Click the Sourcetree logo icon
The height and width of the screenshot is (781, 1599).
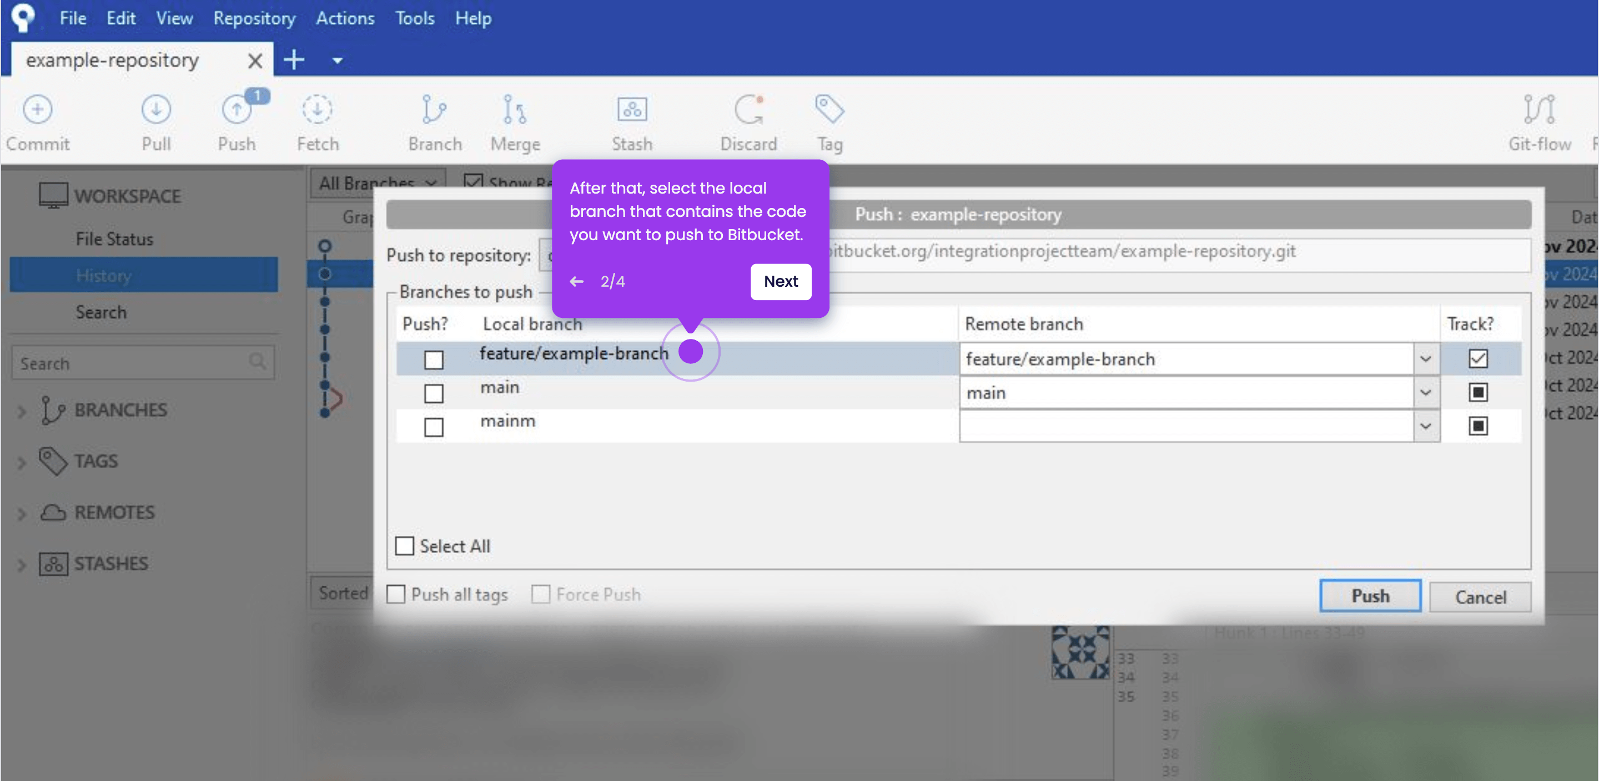[x=23, y=17]
